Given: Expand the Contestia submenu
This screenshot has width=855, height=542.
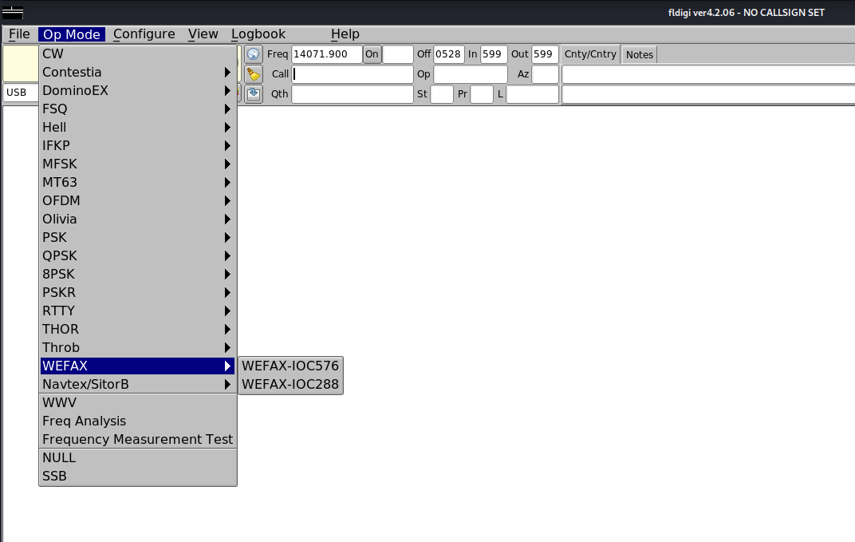Looking at the screenshot, I should (137, 72).
